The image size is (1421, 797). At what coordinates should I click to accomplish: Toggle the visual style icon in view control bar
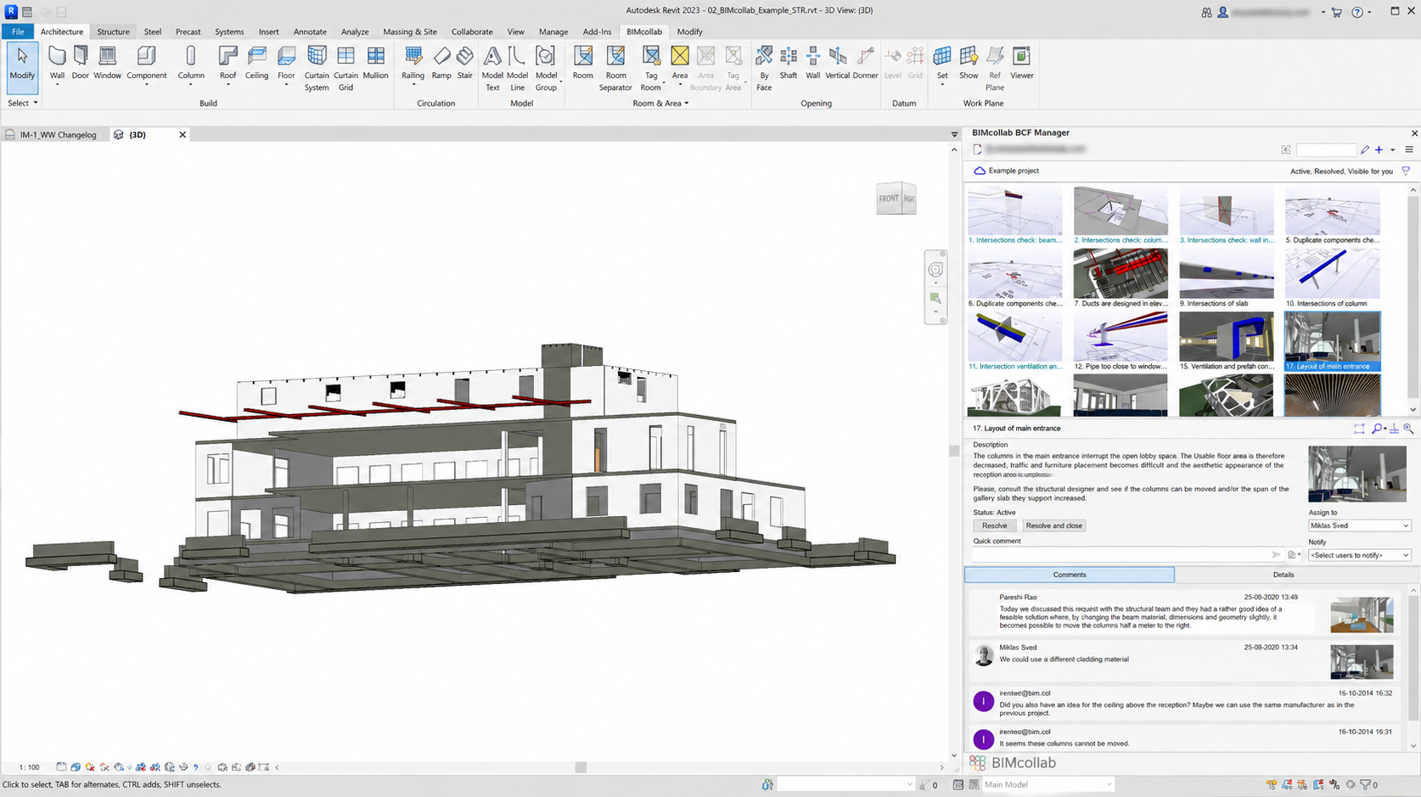pyautogui.click(x=76, y=767)
